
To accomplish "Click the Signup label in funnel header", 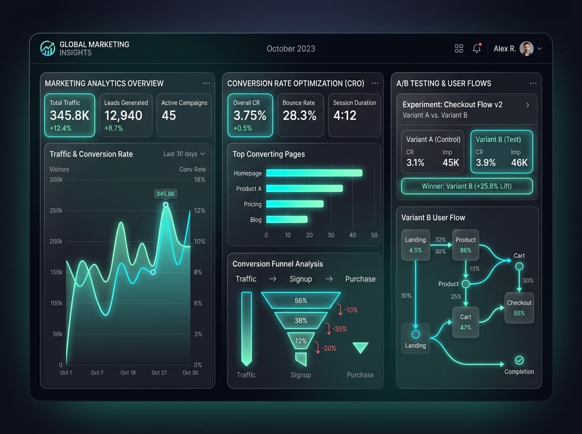I will click(x=301, y=279).
